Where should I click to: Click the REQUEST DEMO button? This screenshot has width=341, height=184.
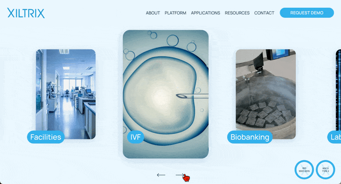[306, 13]
